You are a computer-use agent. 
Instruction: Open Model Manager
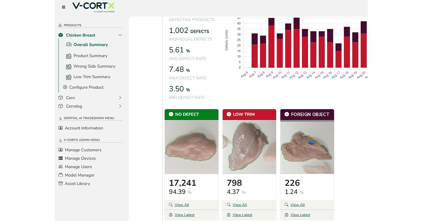coord(80,175)
